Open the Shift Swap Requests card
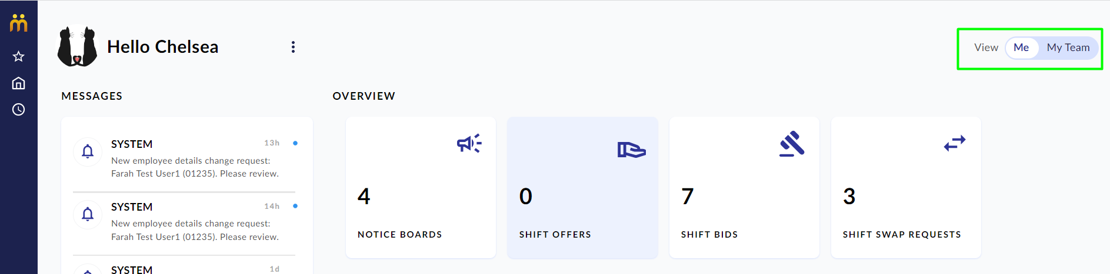This screenshot has width=1110, height=274. [x=906, y=187]
